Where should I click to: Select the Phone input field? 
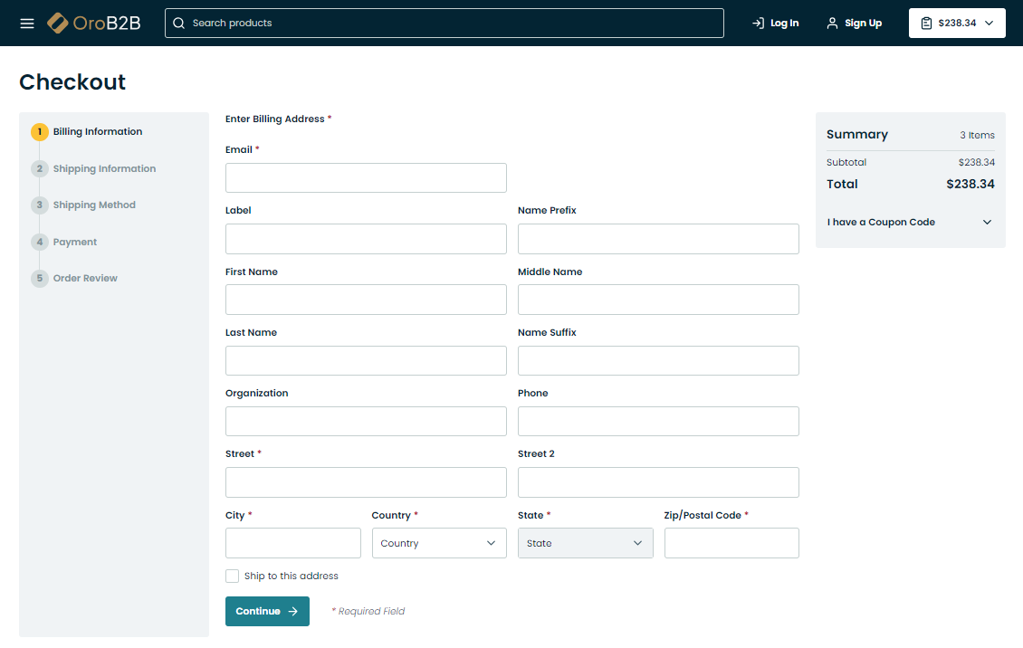pyautogui.click(x=658, y=422)
